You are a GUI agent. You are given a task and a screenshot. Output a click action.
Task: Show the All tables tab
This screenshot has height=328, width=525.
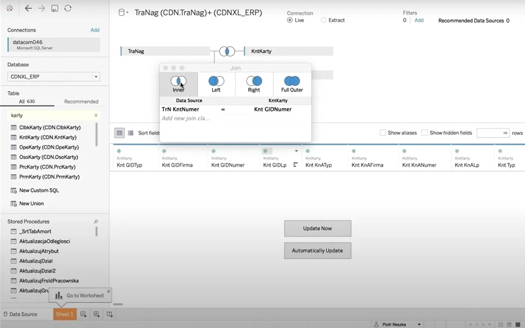(27, 101)
